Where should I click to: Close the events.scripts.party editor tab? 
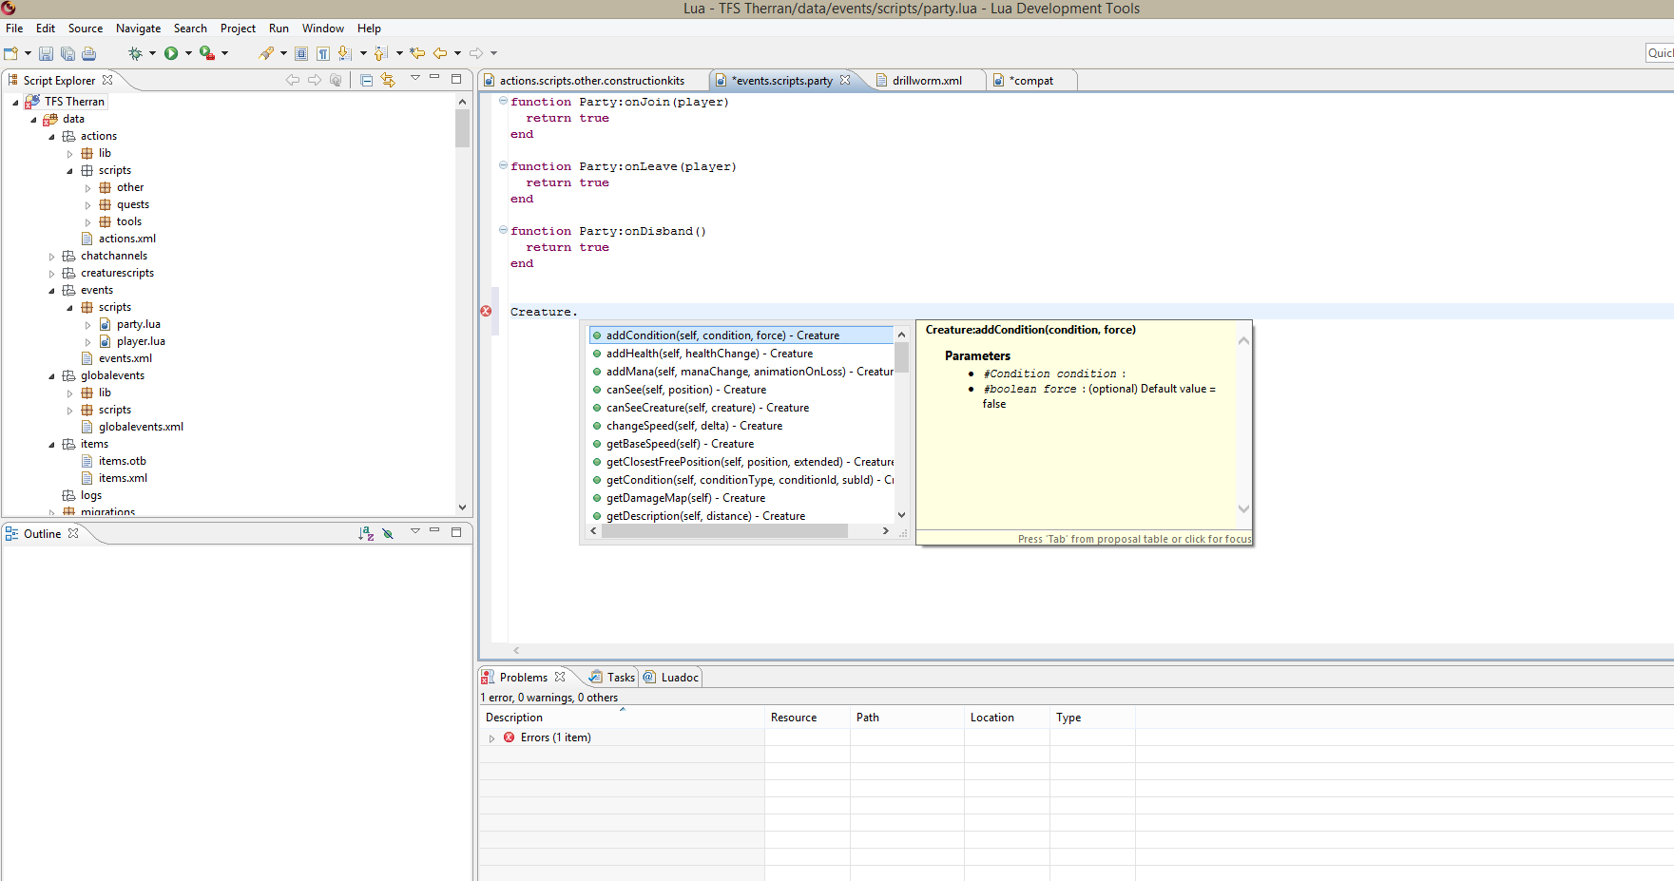pyautogui.click(x=845, y=80)
